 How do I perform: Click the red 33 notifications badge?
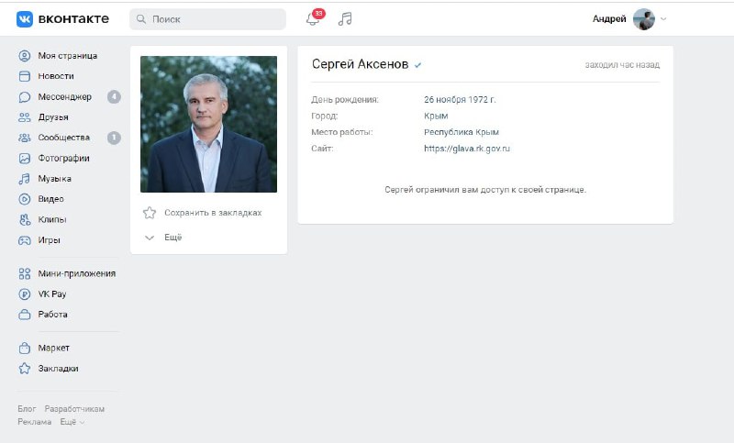tap(318, 14)
